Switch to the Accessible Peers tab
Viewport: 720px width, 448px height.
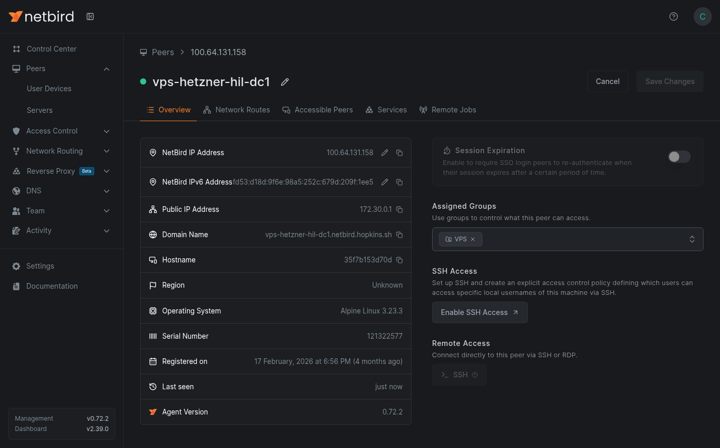[x=318, y=110]
